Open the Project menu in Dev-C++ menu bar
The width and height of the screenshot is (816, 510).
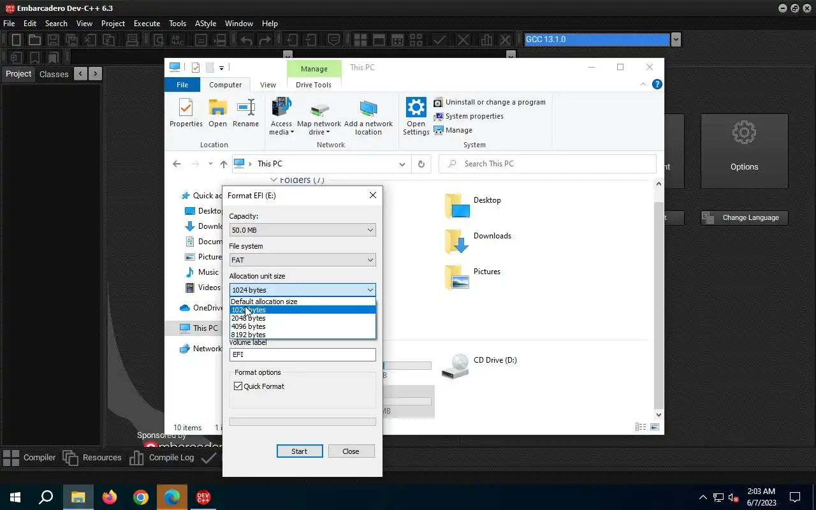113,24
